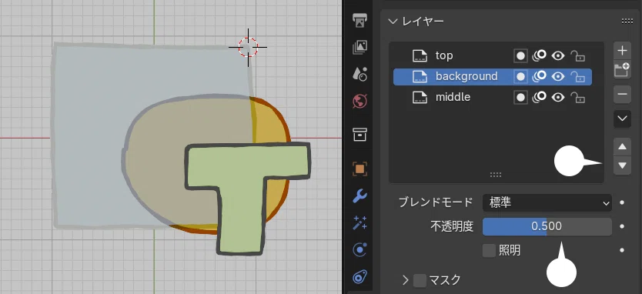Viewport: 642px width, 294px height.
Task: Open the ブレンドモード dropdown showing 標準
Action: [547, 202]
